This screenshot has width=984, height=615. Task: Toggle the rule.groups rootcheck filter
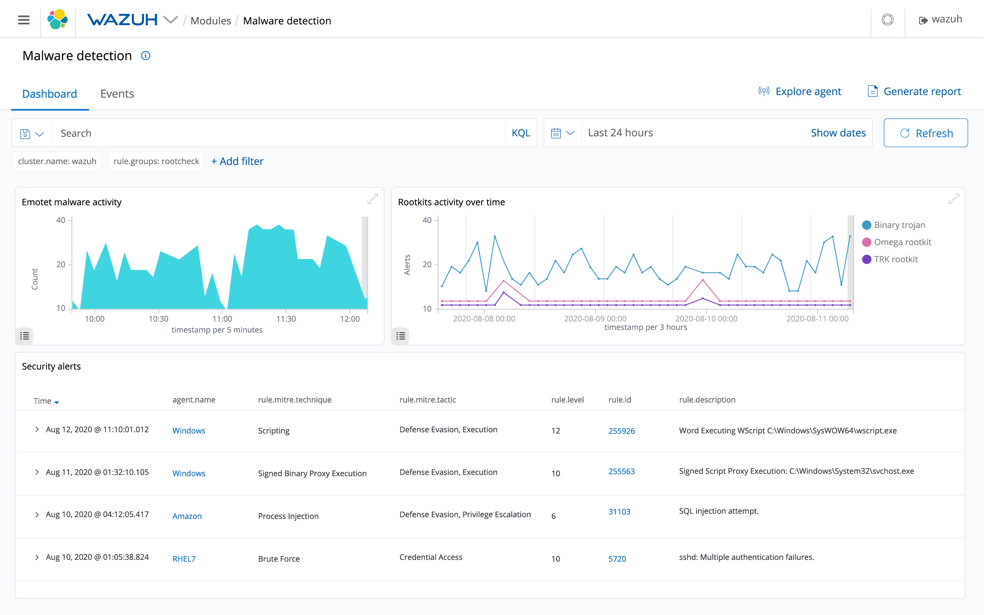coord(156,161)
